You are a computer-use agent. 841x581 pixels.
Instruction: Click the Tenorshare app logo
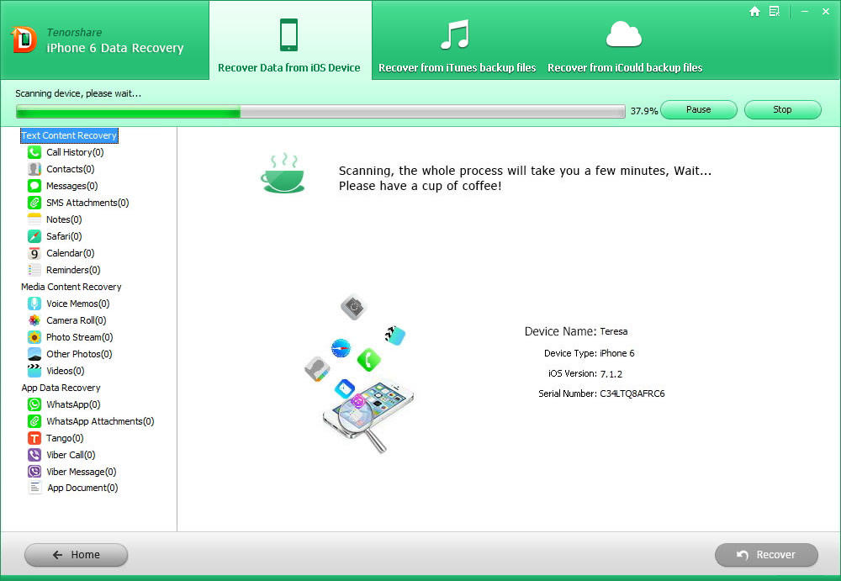coord(24,40)
